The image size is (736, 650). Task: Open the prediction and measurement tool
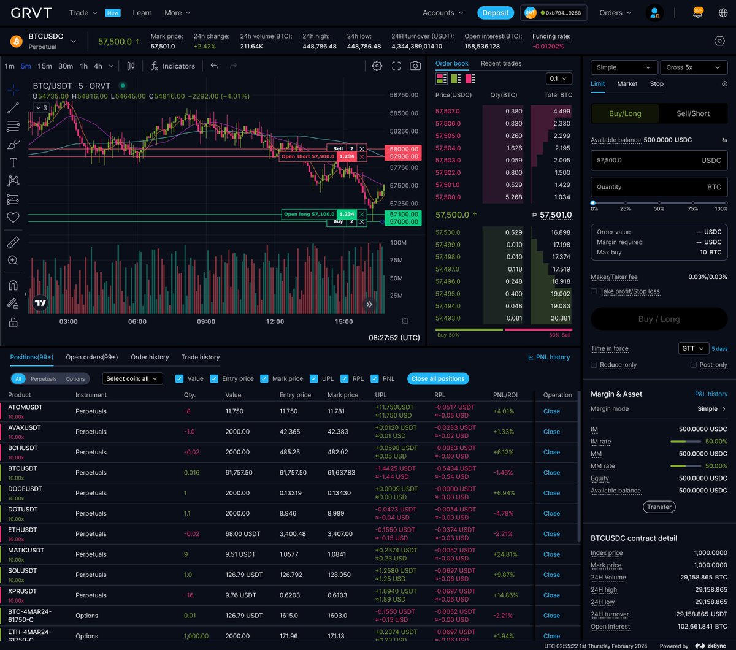[13, 199]
